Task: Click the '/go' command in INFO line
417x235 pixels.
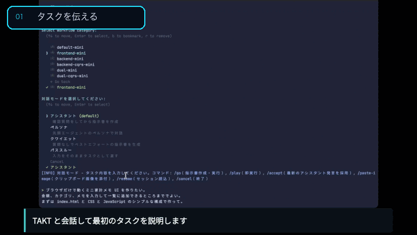Action: [x=177, y=173]
